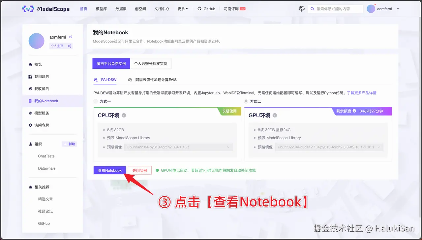The image size is (422, 240).
Task: Open 数据集 in the navigation bar
Action: point(121,9)
